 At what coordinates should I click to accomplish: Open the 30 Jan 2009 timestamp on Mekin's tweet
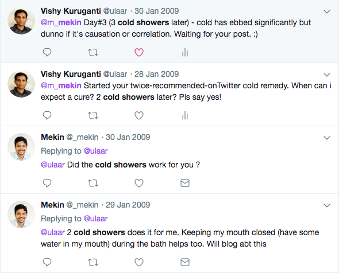coord(128,137)
